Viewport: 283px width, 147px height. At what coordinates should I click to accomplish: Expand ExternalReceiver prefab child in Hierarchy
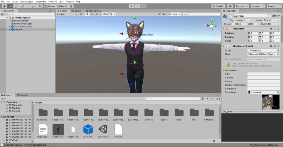pos(10,27)
